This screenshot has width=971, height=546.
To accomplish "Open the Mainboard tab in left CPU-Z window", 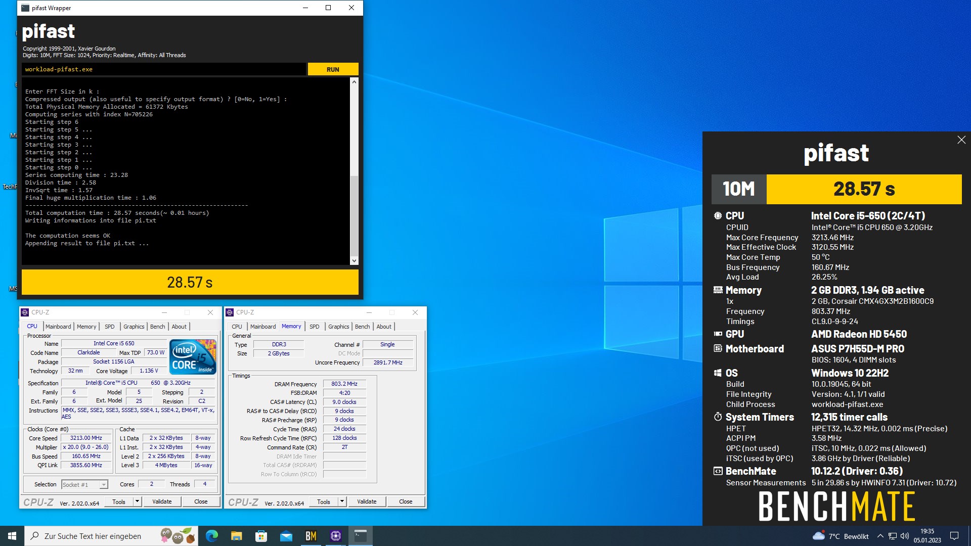I will pos(58,327).
